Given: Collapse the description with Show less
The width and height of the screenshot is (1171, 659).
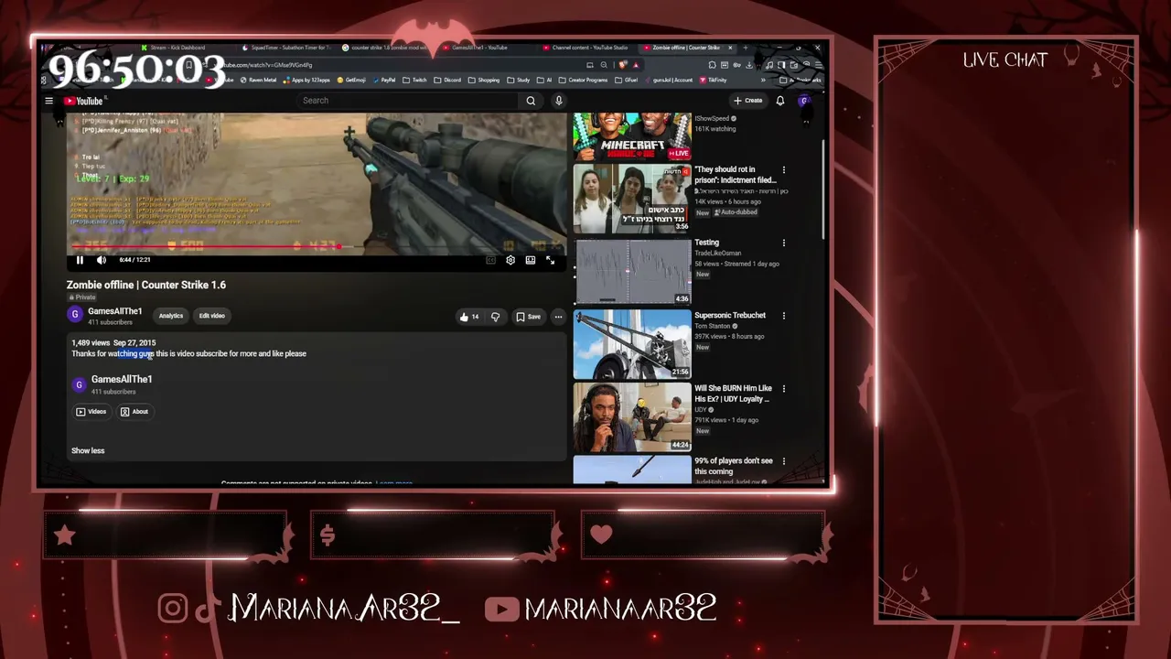Looking at the screenshot, I should click(88, 450).
